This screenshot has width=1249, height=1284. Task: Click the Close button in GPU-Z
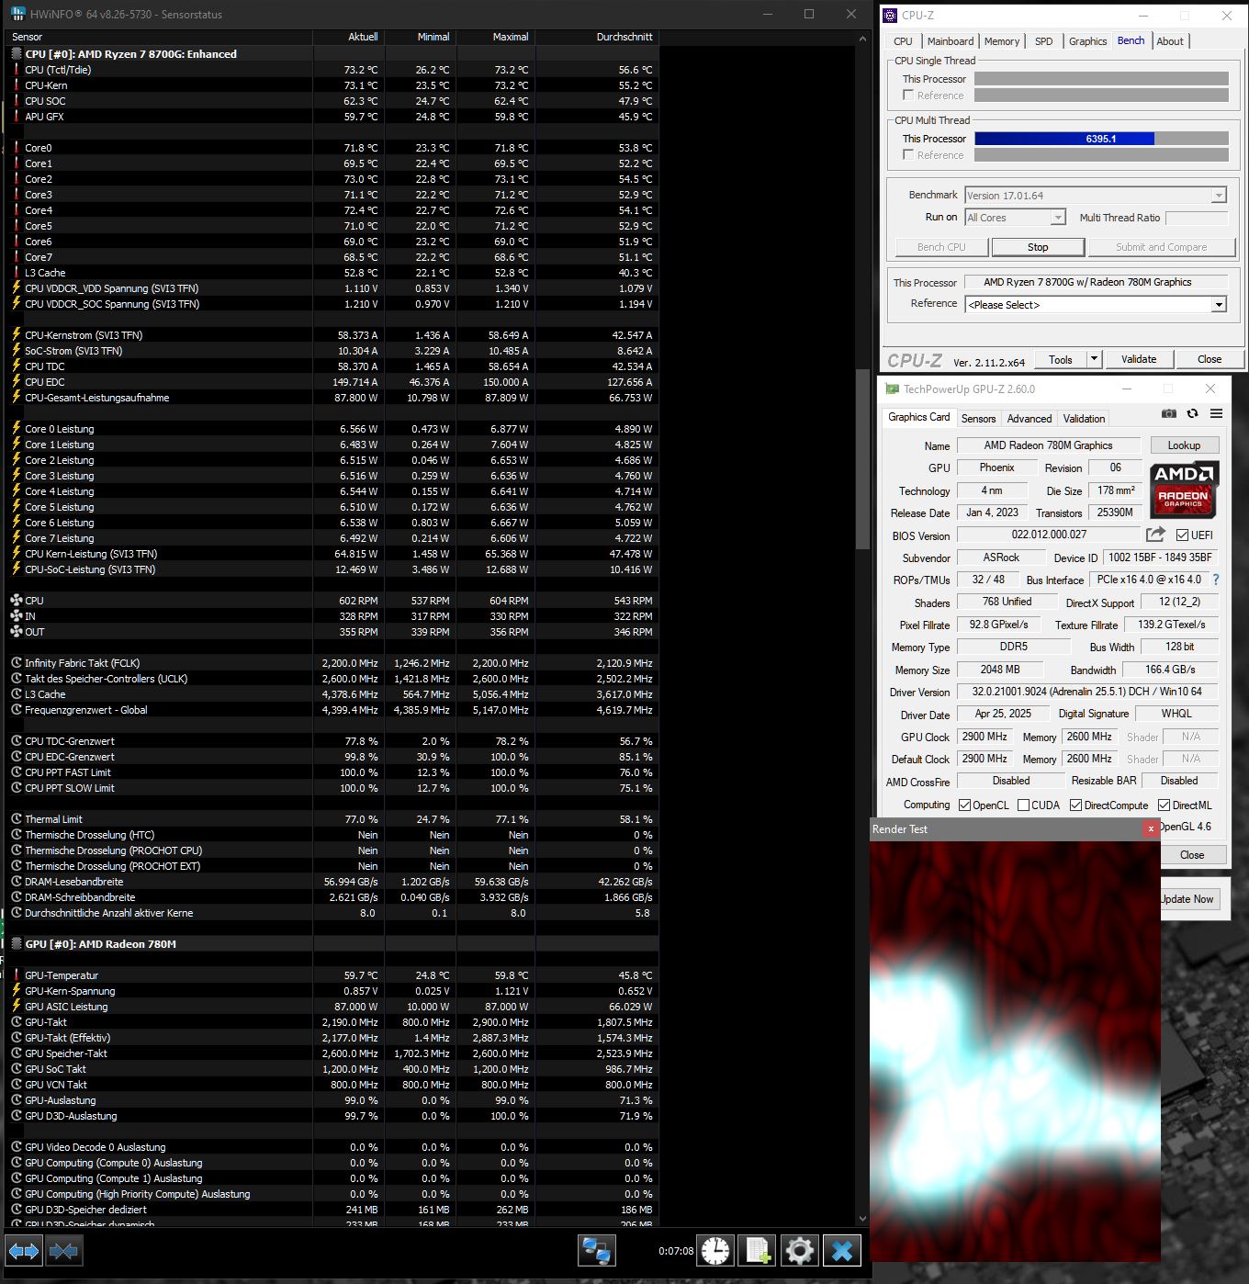(x=1192, y=855)
